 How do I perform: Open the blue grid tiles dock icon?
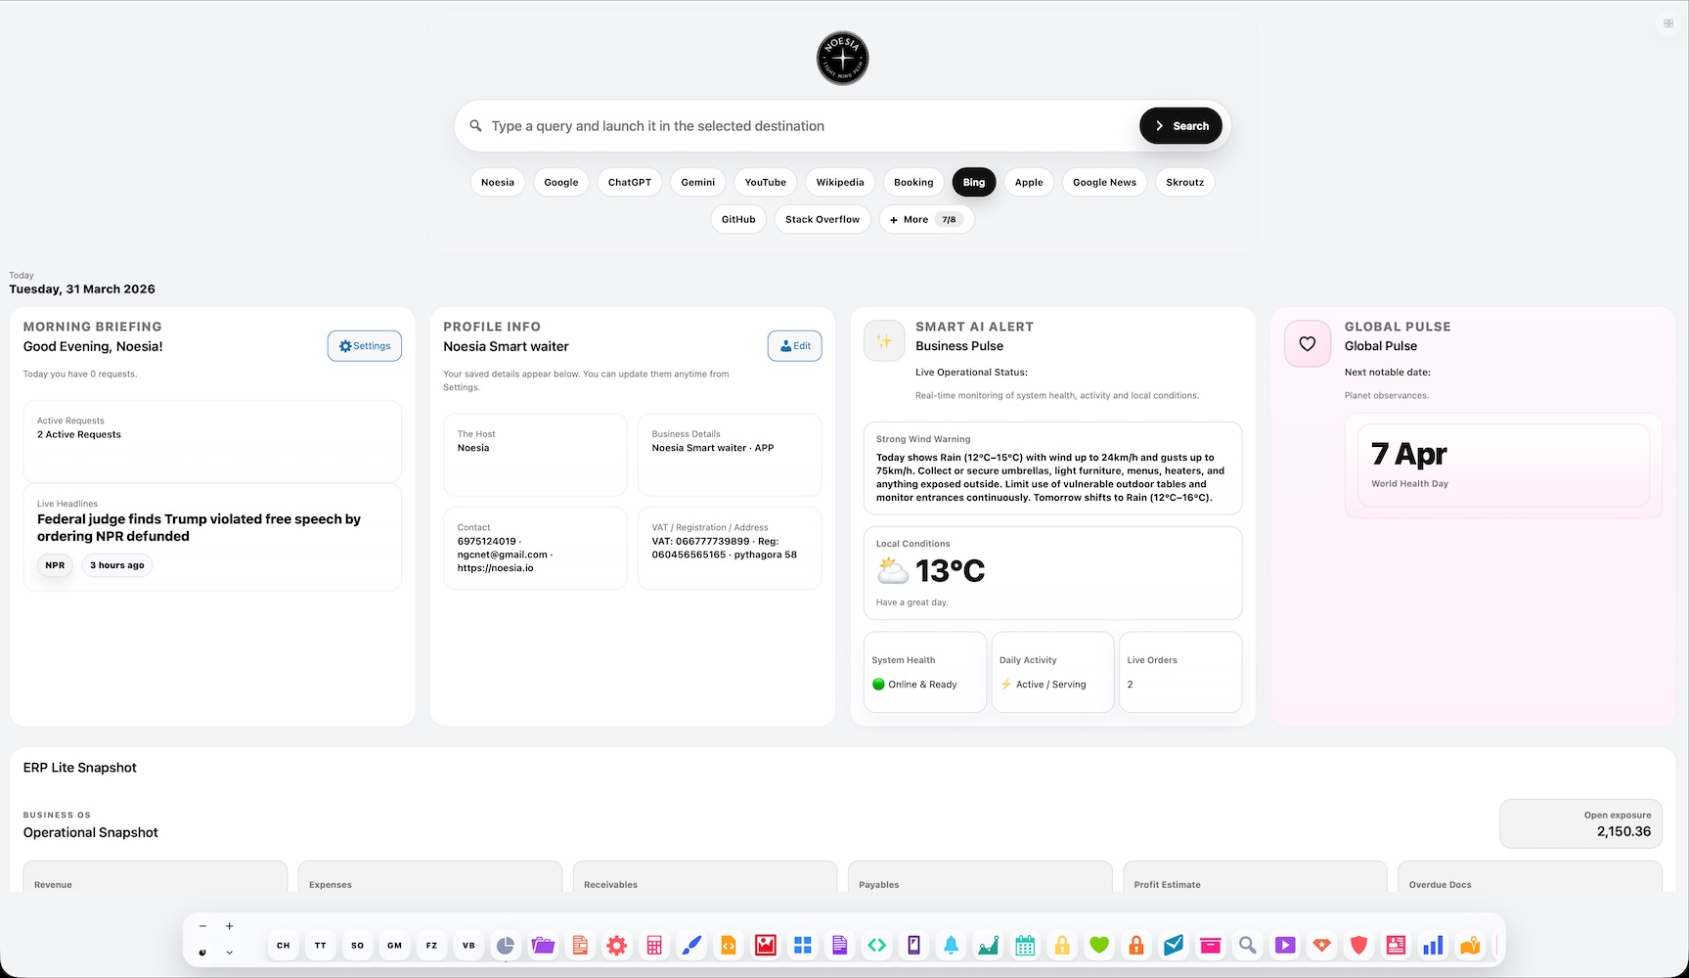803,946
